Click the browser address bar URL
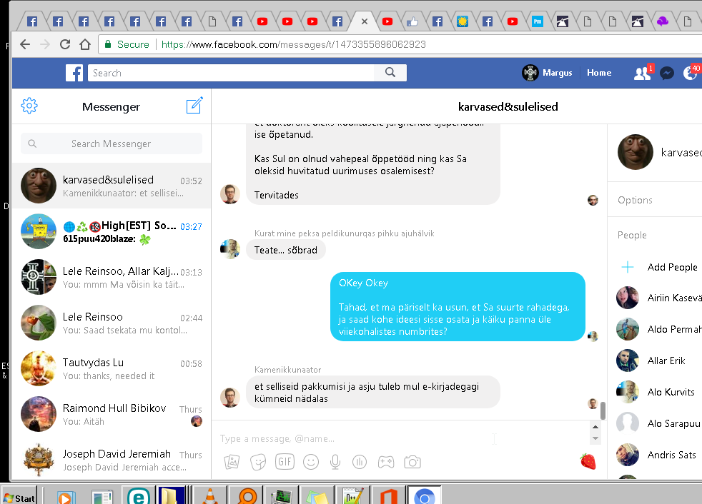 pos(293,44)
